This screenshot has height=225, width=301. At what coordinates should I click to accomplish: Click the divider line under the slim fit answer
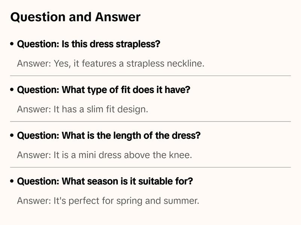(x=150, y=122)
